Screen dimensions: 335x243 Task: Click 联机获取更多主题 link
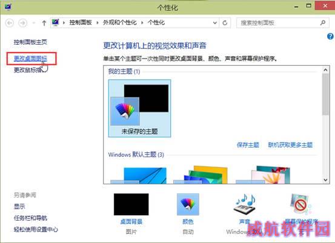coord(290,145)
